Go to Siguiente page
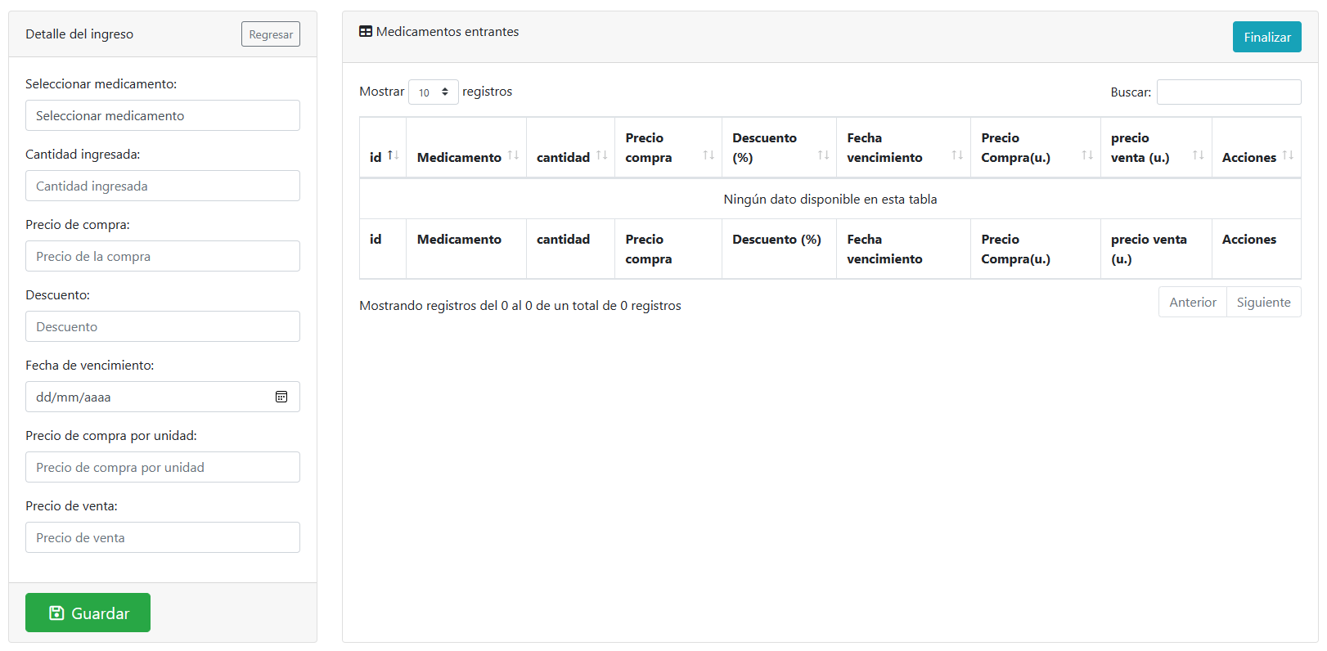 pos(1263,302)
